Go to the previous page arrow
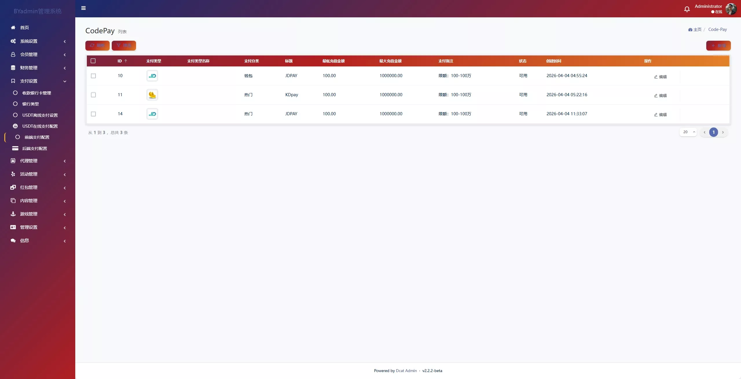741x379 pixels. click(705, 132)
